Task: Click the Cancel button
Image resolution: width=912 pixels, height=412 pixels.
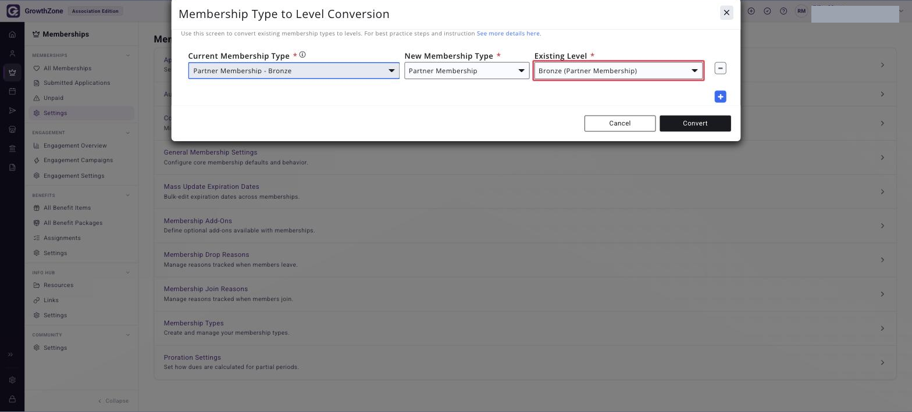Action: tap(620, 123)
